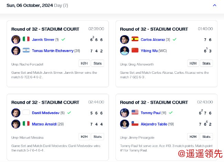
Task: Click Tommy Paul's player photo
Action: 124,112
